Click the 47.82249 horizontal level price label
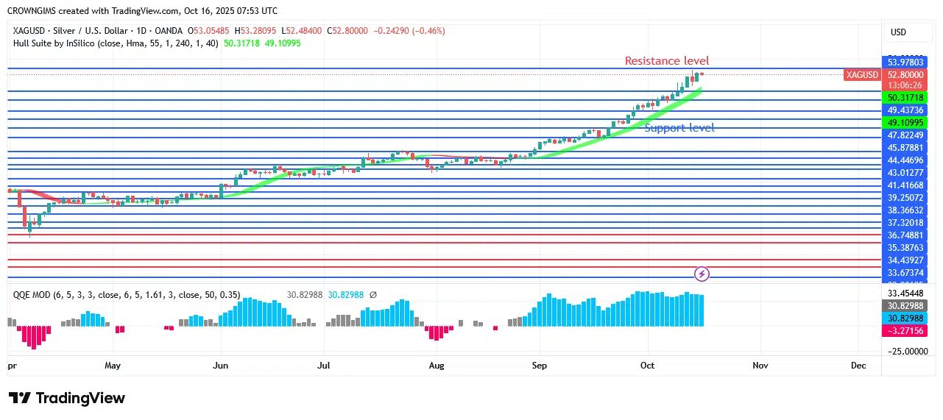Screen dimensions: 943x420 [905, 135]
